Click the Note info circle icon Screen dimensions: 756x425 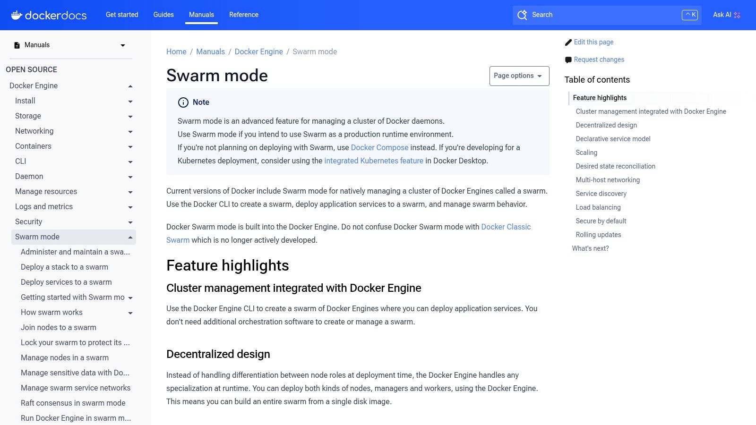pyautogui.click(x=183, y=102)
